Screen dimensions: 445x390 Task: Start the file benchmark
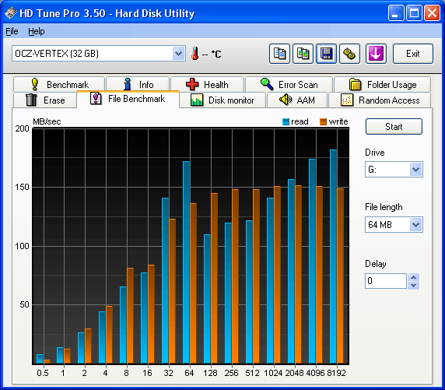(394, 127)
